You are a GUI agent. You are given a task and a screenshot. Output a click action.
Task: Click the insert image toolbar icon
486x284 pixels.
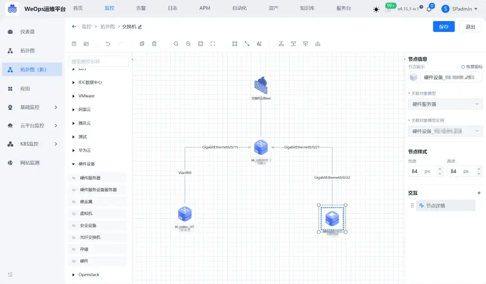[86, 44]
